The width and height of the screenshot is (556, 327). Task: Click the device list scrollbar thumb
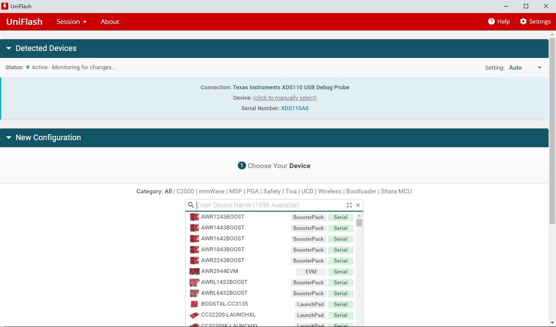tap(359, 223)
